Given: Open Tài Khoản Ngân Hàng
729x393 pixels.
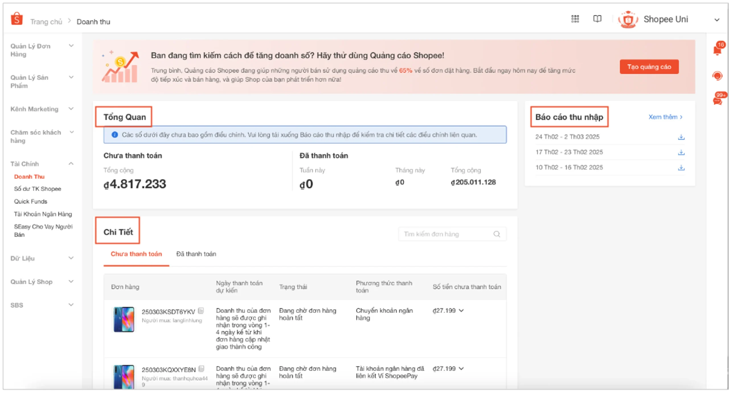Looking at the screenshot, I should (x=43, y=214).
